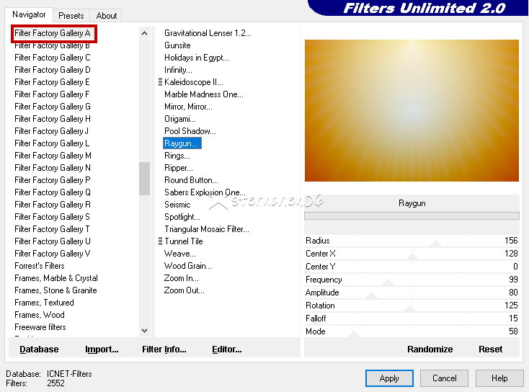The width and height of the screenshot is (529, 392).
Task: Choose Frames, Stone & Granite category
Action: tap(55, 290)
